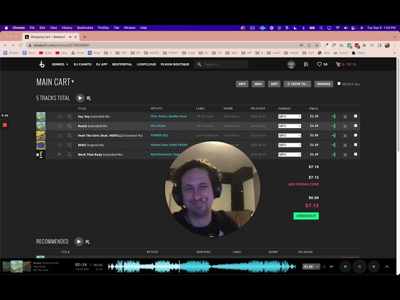This screenshot has width=400, height=300.
Task: Remove Resist track with X icon
Action: 345,126
